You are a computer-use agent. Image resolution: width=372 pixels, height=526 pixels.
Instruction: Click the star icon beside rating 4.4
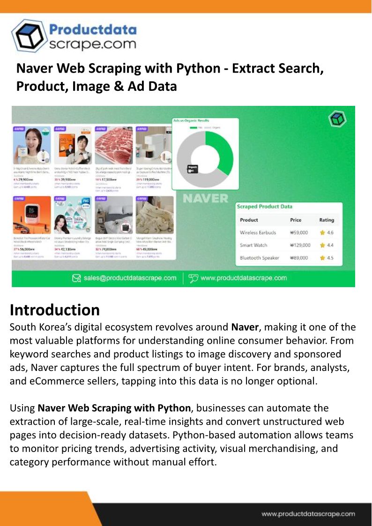tap(322, 245)
